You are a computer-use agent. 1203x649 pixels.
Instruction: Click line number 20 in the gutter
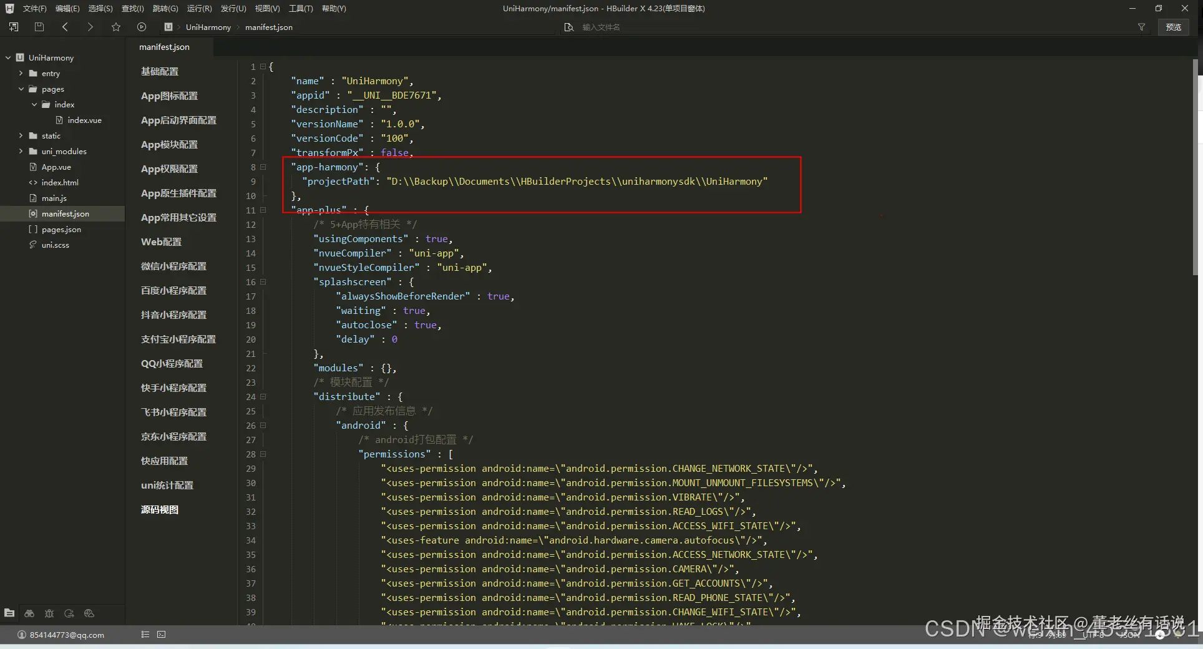(251, 339)
